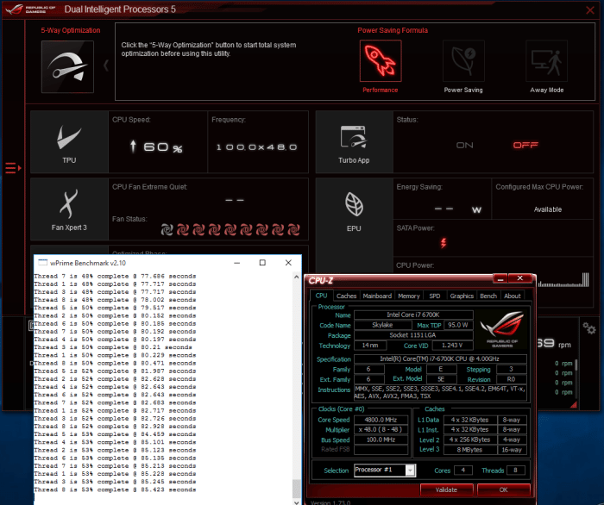The image size is (604, 505).
Task: Click the Core Speed 4800.0 MHz field
Action: click(381, 420)
